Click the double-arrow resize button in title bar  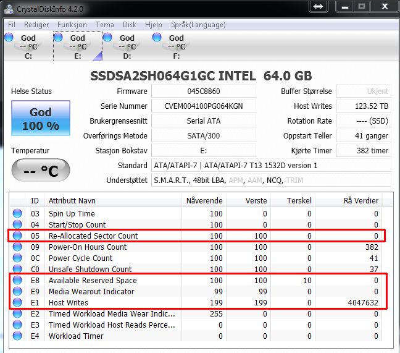point(318,6)
